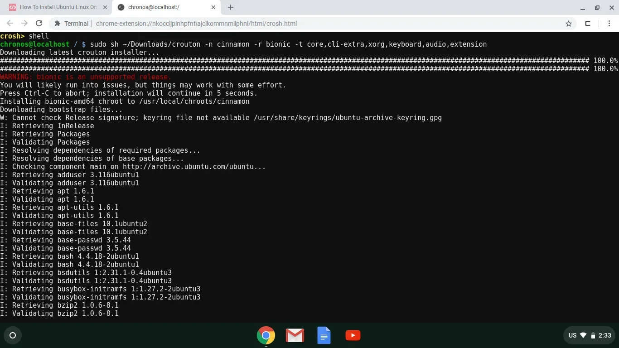
Task: Go back to previous page
Action: pos(10,24)
